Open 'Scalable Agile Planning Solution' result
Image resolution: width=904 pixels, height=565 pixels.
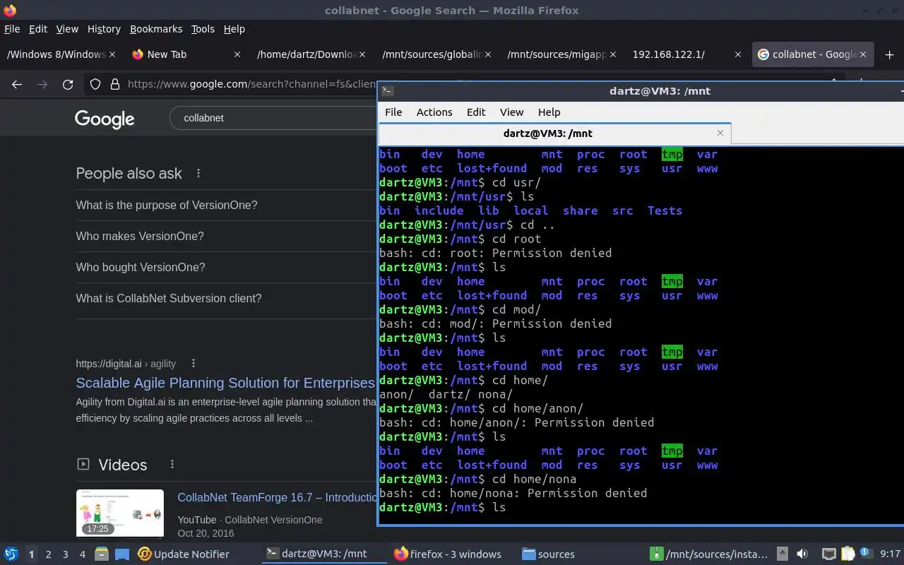click(x=225, y=383)
